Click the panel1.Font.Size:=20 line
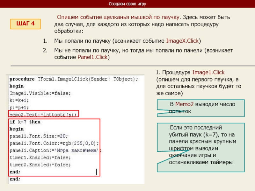This screenshot has width=255, height=191. click(x=39, y=136)
